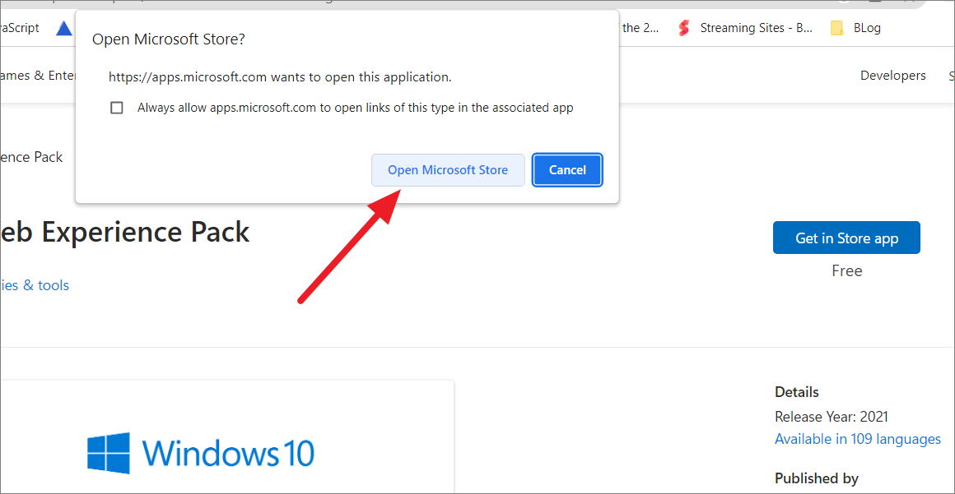Click the Open Microsoft Store button
This screenshot has width=955, height=494.
coord(448,170)
